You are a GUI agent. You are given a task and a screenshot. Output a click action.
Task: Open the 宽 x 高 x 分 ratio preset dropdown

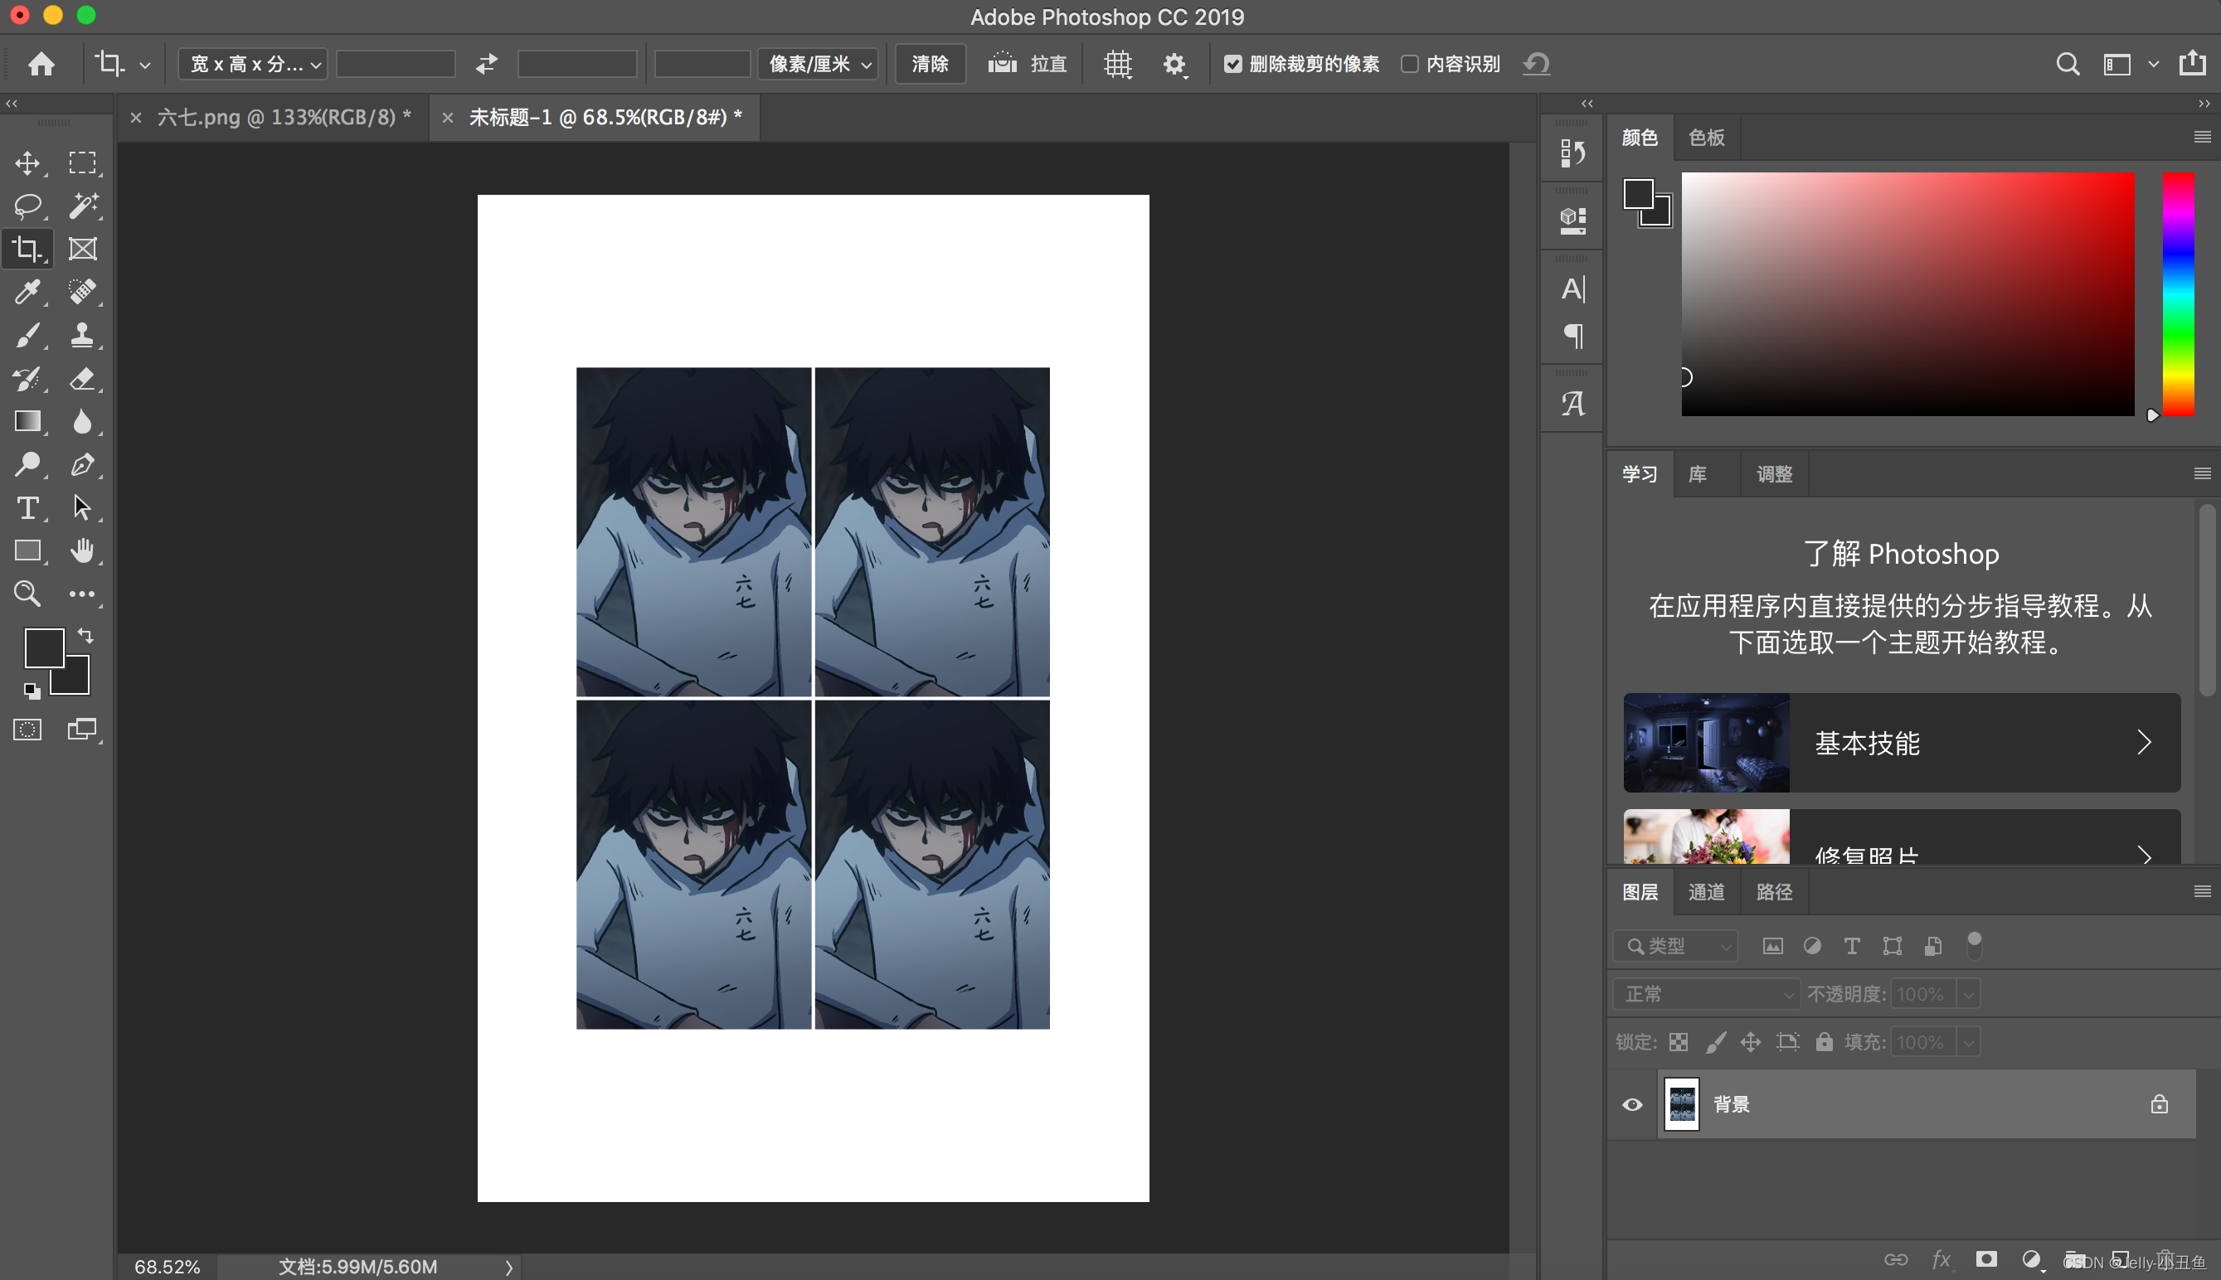click(253, 64)
